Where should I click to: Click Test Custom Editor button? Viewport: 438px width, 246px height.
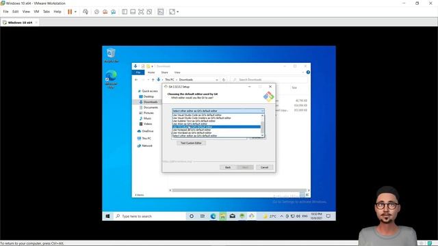(x=191, y=143)
